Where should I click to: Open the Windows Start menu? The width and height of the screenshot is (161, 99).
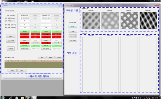click(3, 98)
